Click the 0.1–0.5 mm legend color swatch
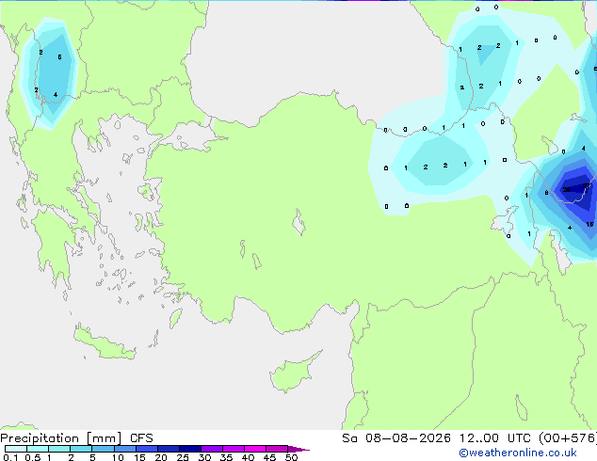The height and width of the screenshot is (461, 597). coord(16,449)
